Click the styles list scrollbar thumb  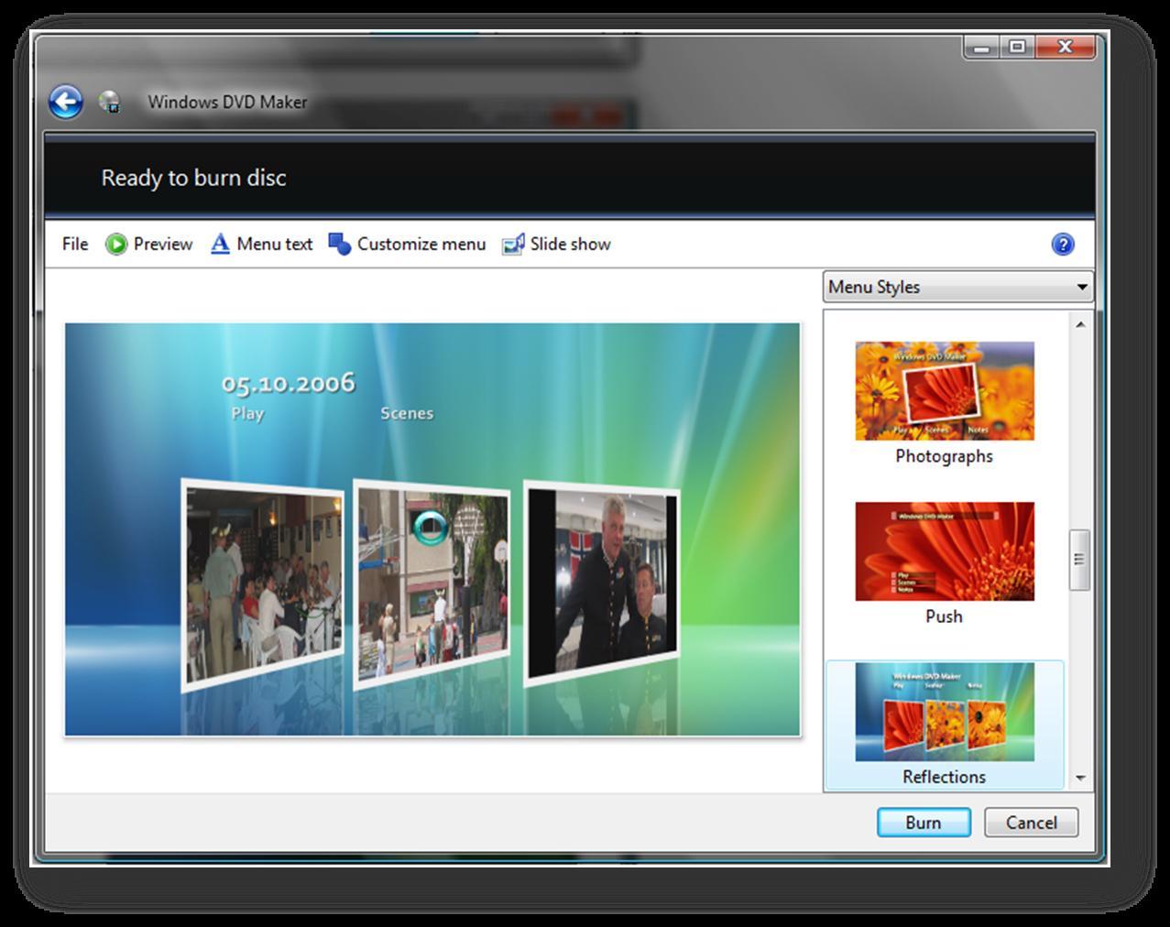click(1079, 560)
